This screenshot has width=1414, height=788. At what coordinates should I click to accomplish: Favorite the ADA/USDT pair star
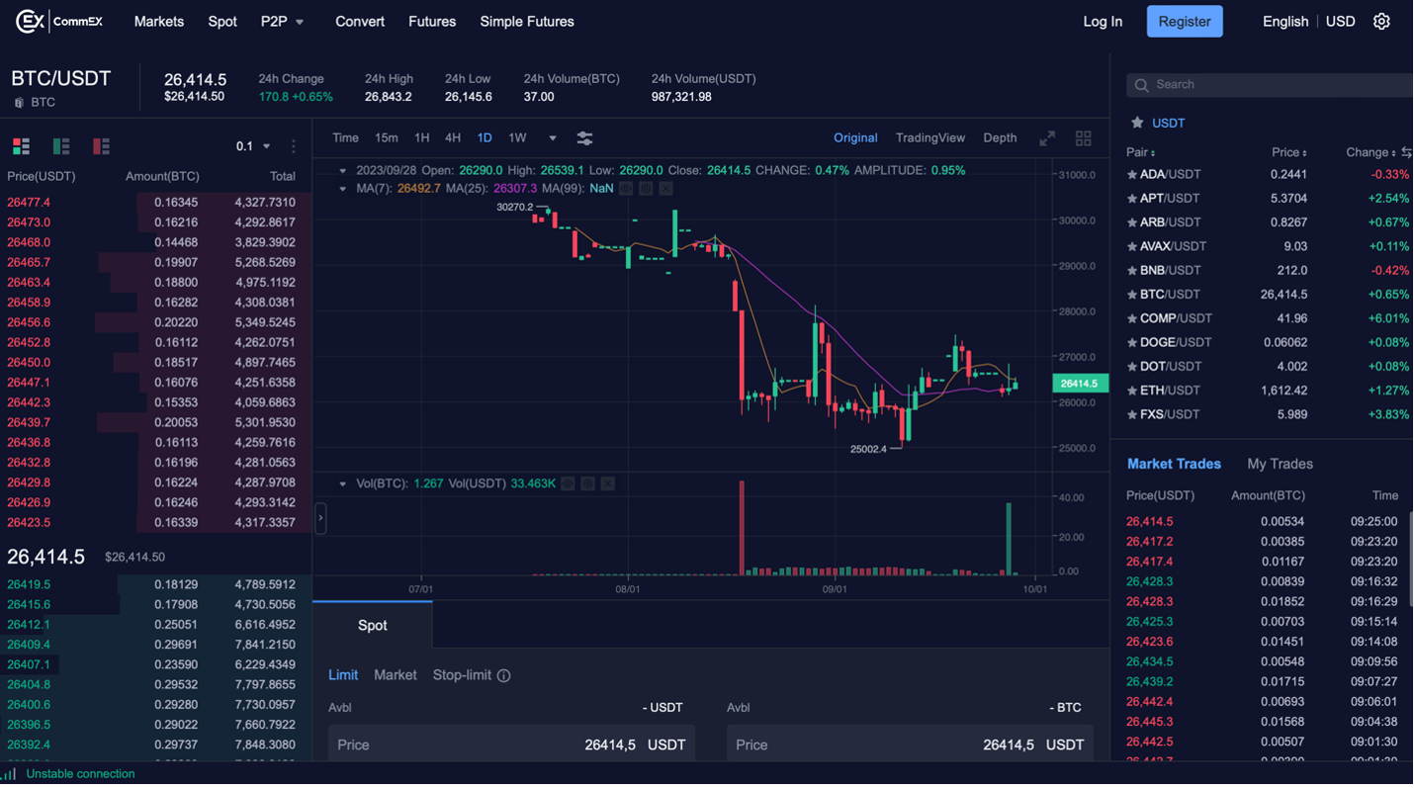1132,175
